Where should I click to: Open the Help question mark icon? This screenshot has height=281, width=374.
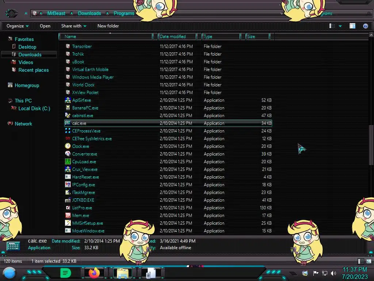click(365, 26)
